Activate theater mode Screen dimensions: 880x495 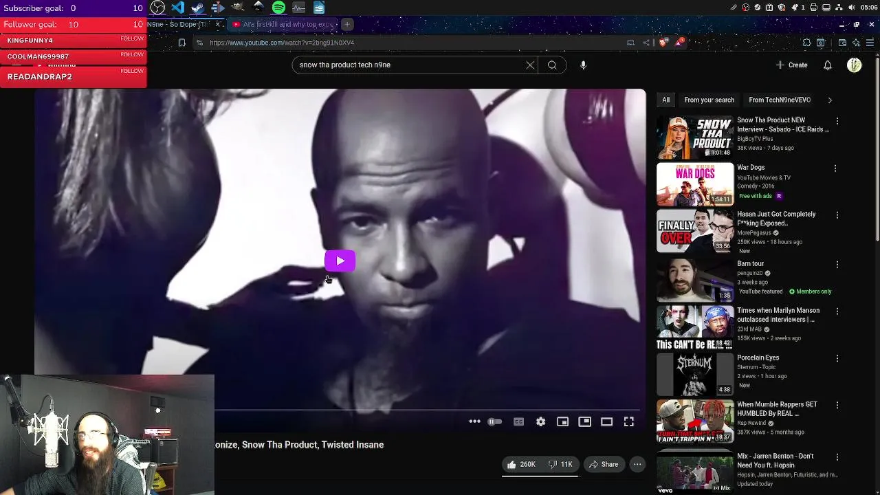click(606, 421)
